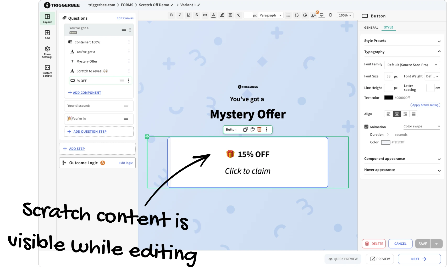Click the strikethrough formatting icon

(197, 15)
